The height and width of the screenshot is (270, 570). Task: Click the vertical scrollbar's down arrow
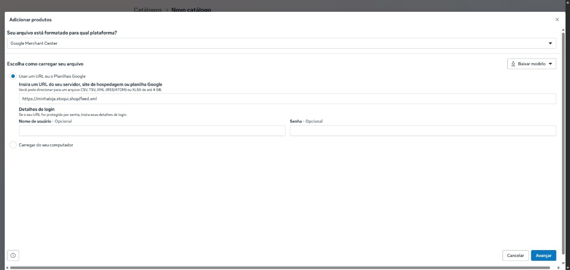coord(563,263)
